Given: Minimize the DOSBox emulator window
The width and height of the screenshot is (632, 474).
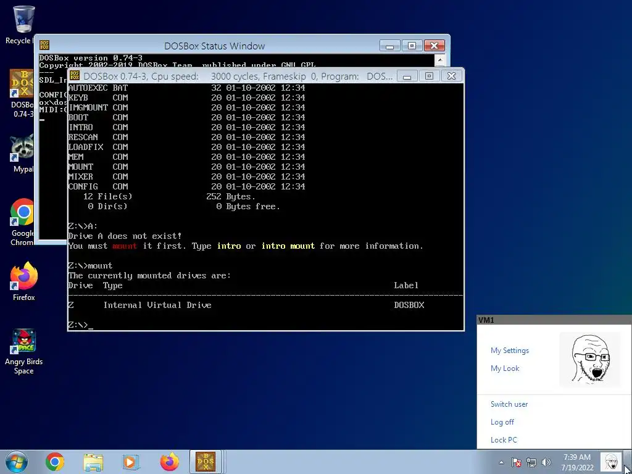Looking at the screenshot, I should (x=407, y=76).
